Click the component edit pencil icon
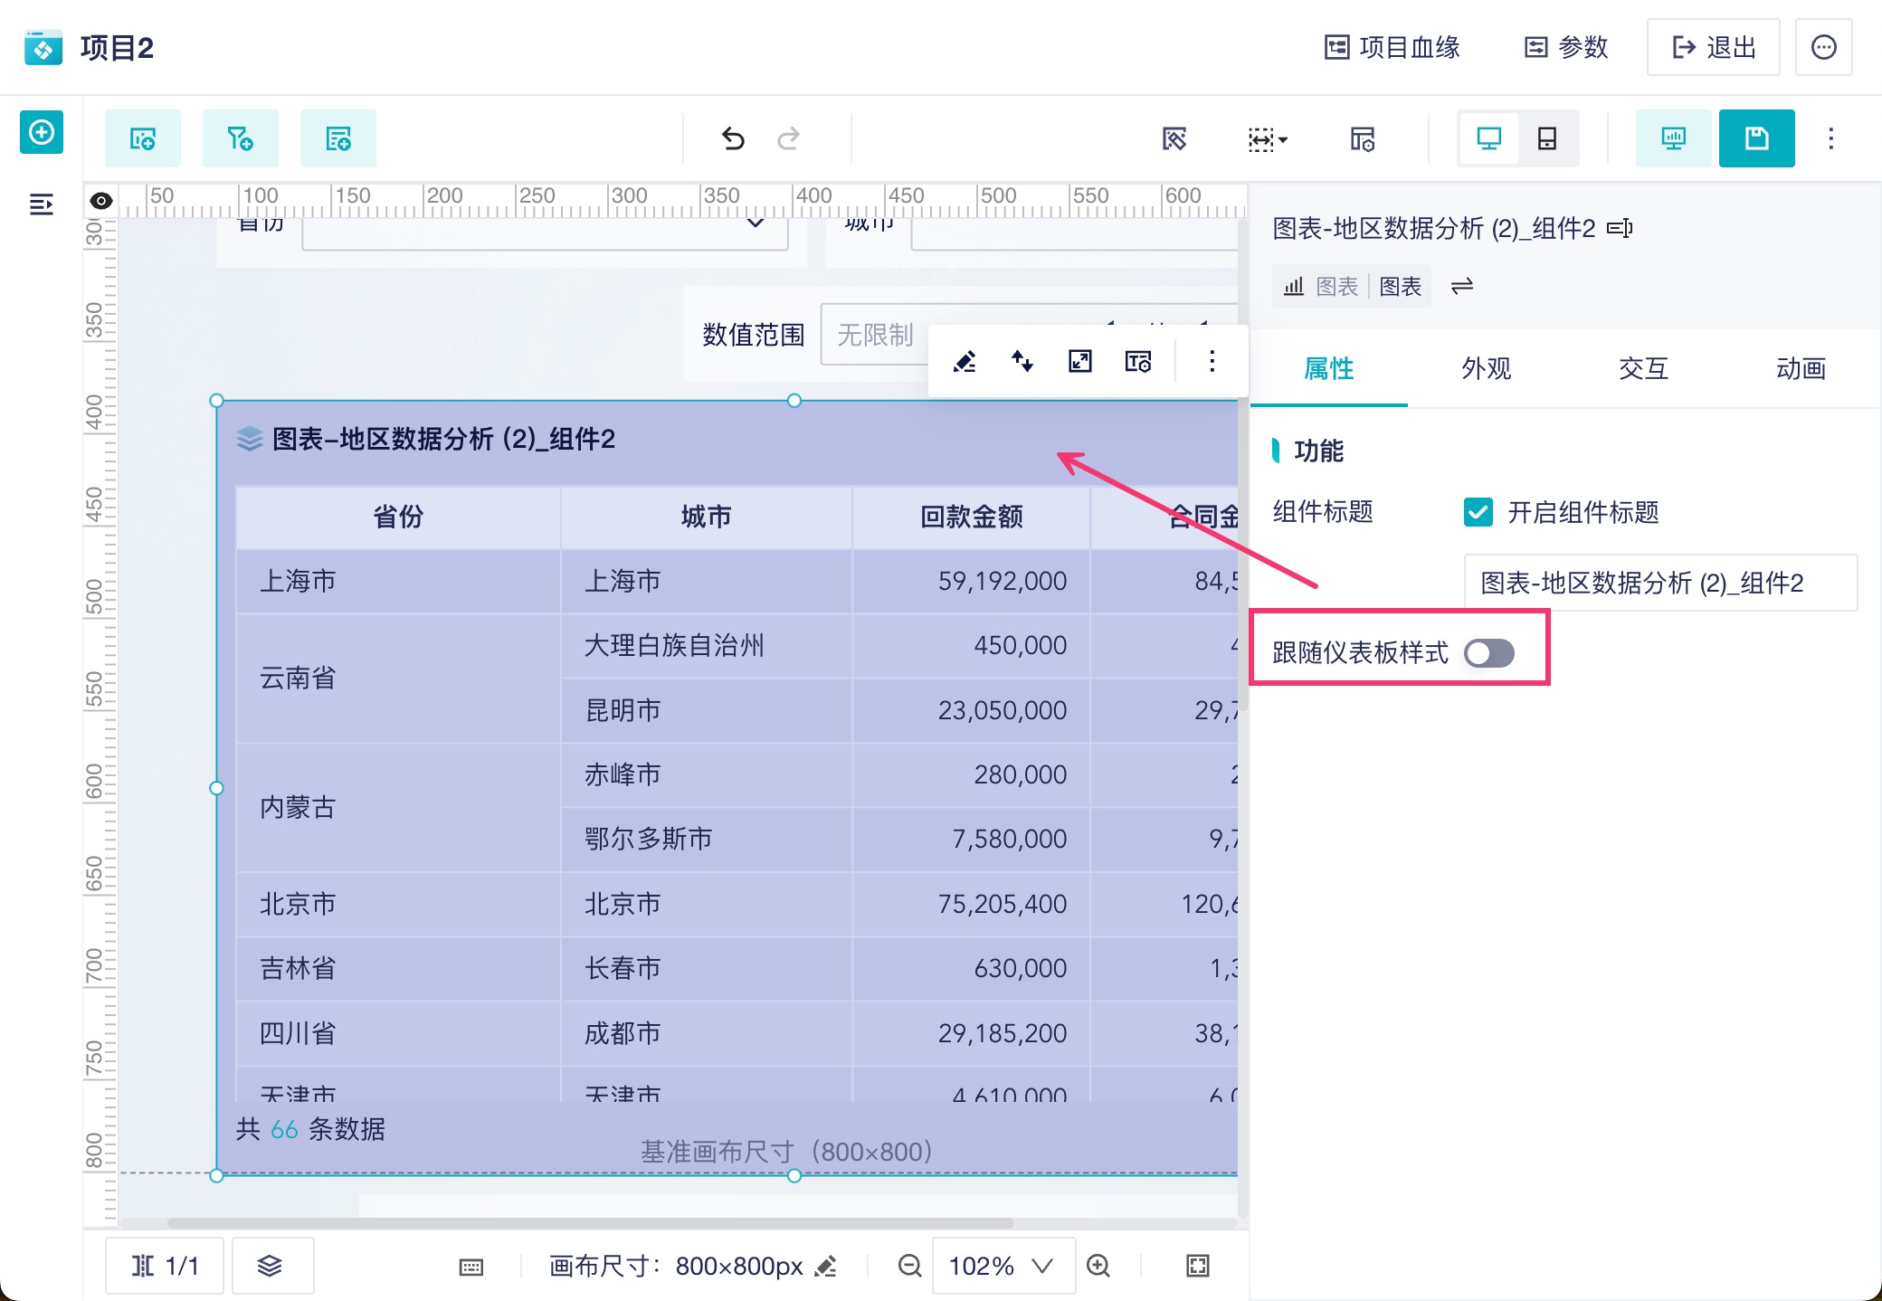 (x=965, y=362)
